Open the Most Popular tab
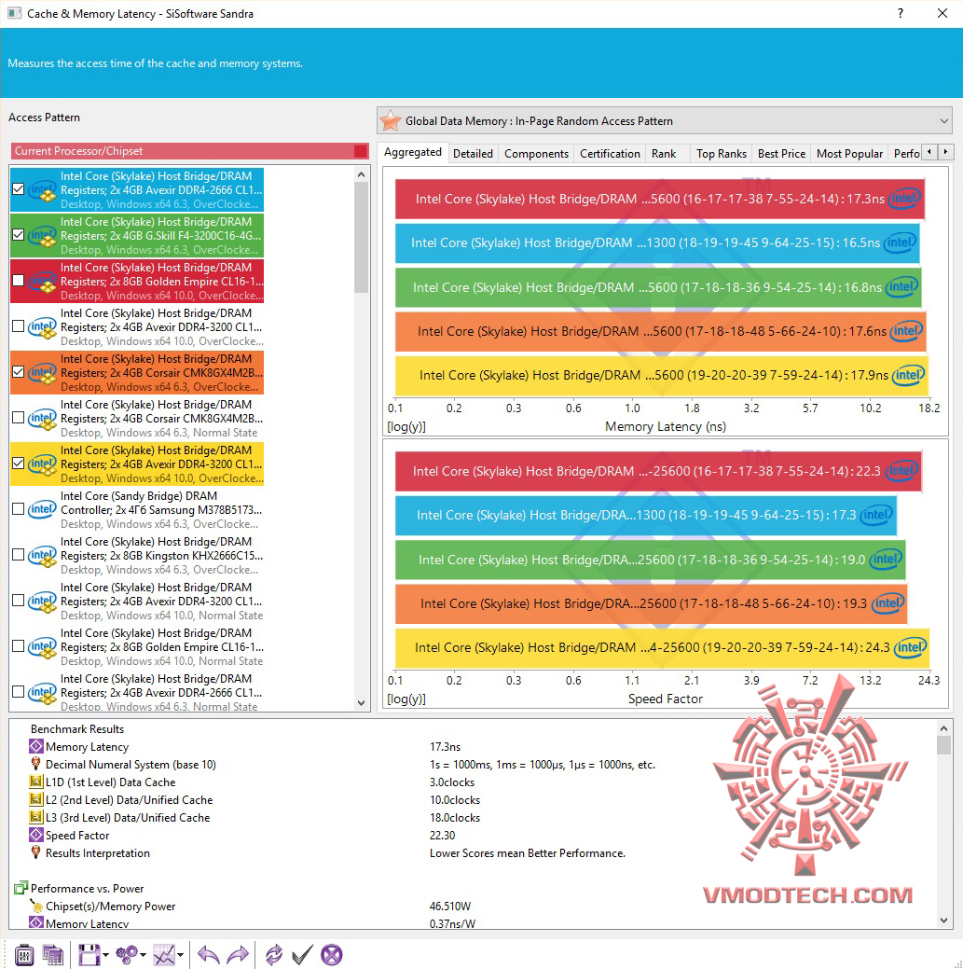 (849, 153)
